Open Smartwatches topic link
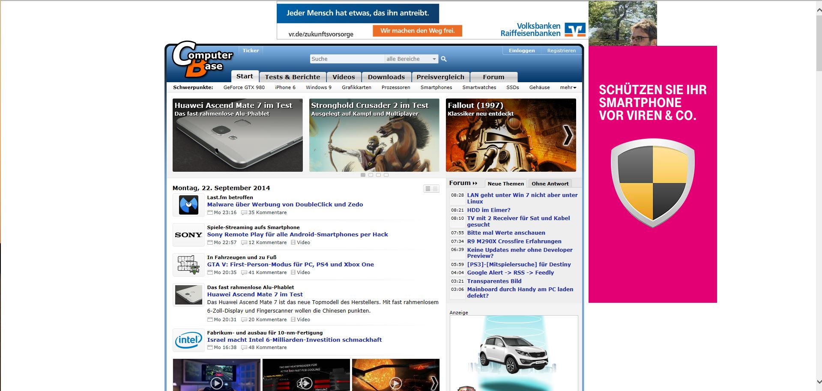This screenshot has height=391, width=822. (479, 87)
